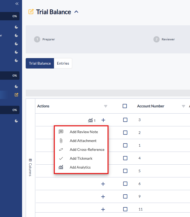Viewport: 190px width, 217px height.
Task: Toggle the select-all header checkbox
Action: coord(125,106)
